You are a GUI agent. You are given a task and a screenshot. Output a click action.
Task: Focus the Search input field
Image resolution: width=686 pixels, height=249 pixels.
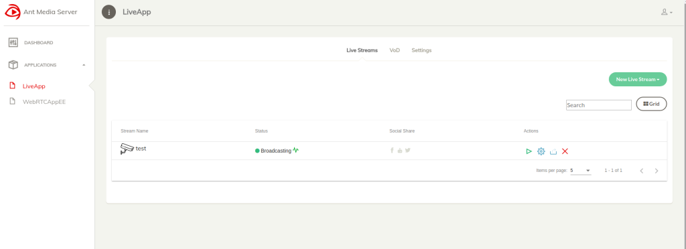pos(598,105)
